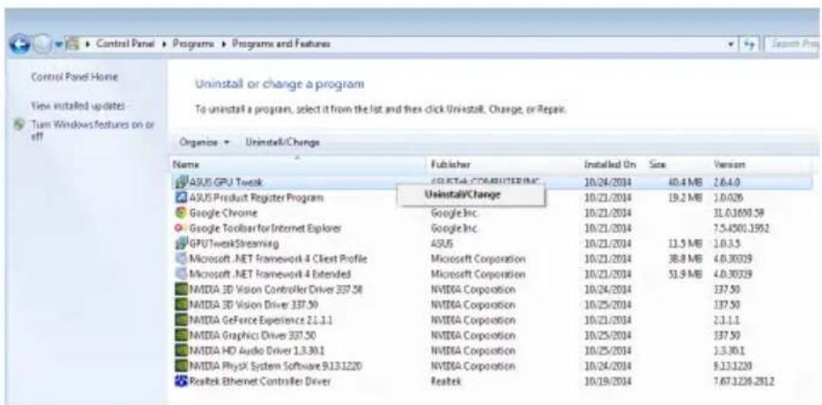Image resolution: width=822 pixels, height=405 pixels.
Task: Click the ASUS publisher cell for GPUTweakStreaming
Action: (442, 243)
